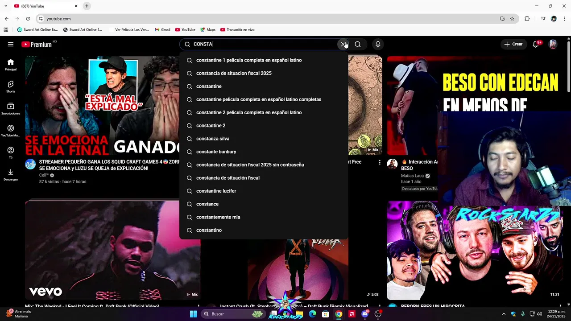The height and width of the screenshot is (321, 571).
Task: Open the YouTube hamburger guide menu
Action: pos(11,44)
